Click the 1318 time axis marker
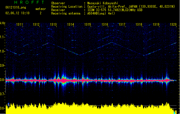180x114 pixels. (x=139, y=24)
